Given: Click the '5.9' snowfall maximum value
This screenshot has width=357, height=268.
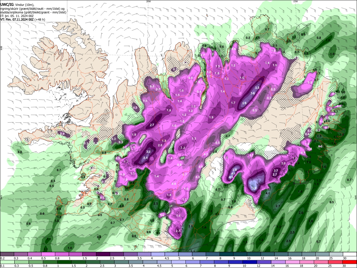Looking at the screenshot, I should 254,188.
